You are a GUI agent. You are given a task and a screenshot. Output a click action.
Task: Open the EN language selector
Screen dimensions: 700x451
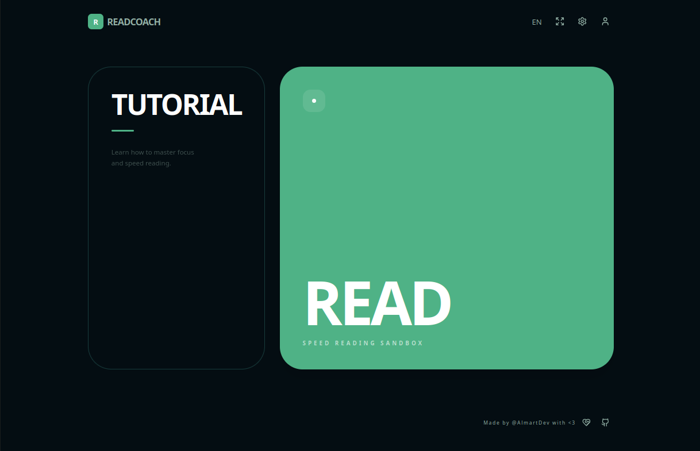537,22
